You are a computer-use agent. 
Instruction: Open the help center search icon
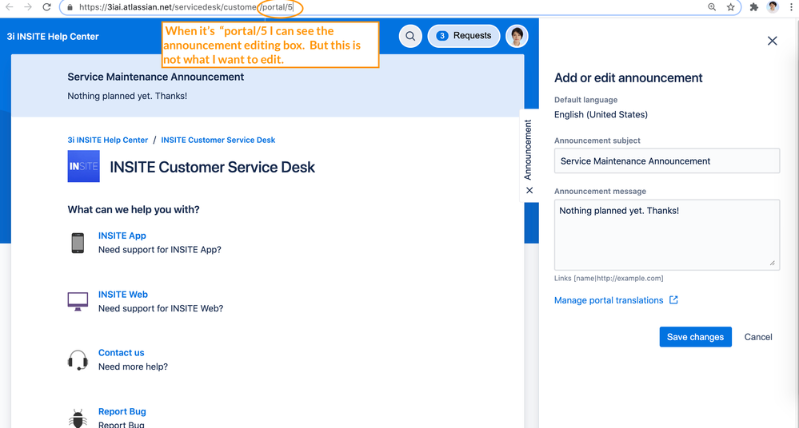coord(410,36)
